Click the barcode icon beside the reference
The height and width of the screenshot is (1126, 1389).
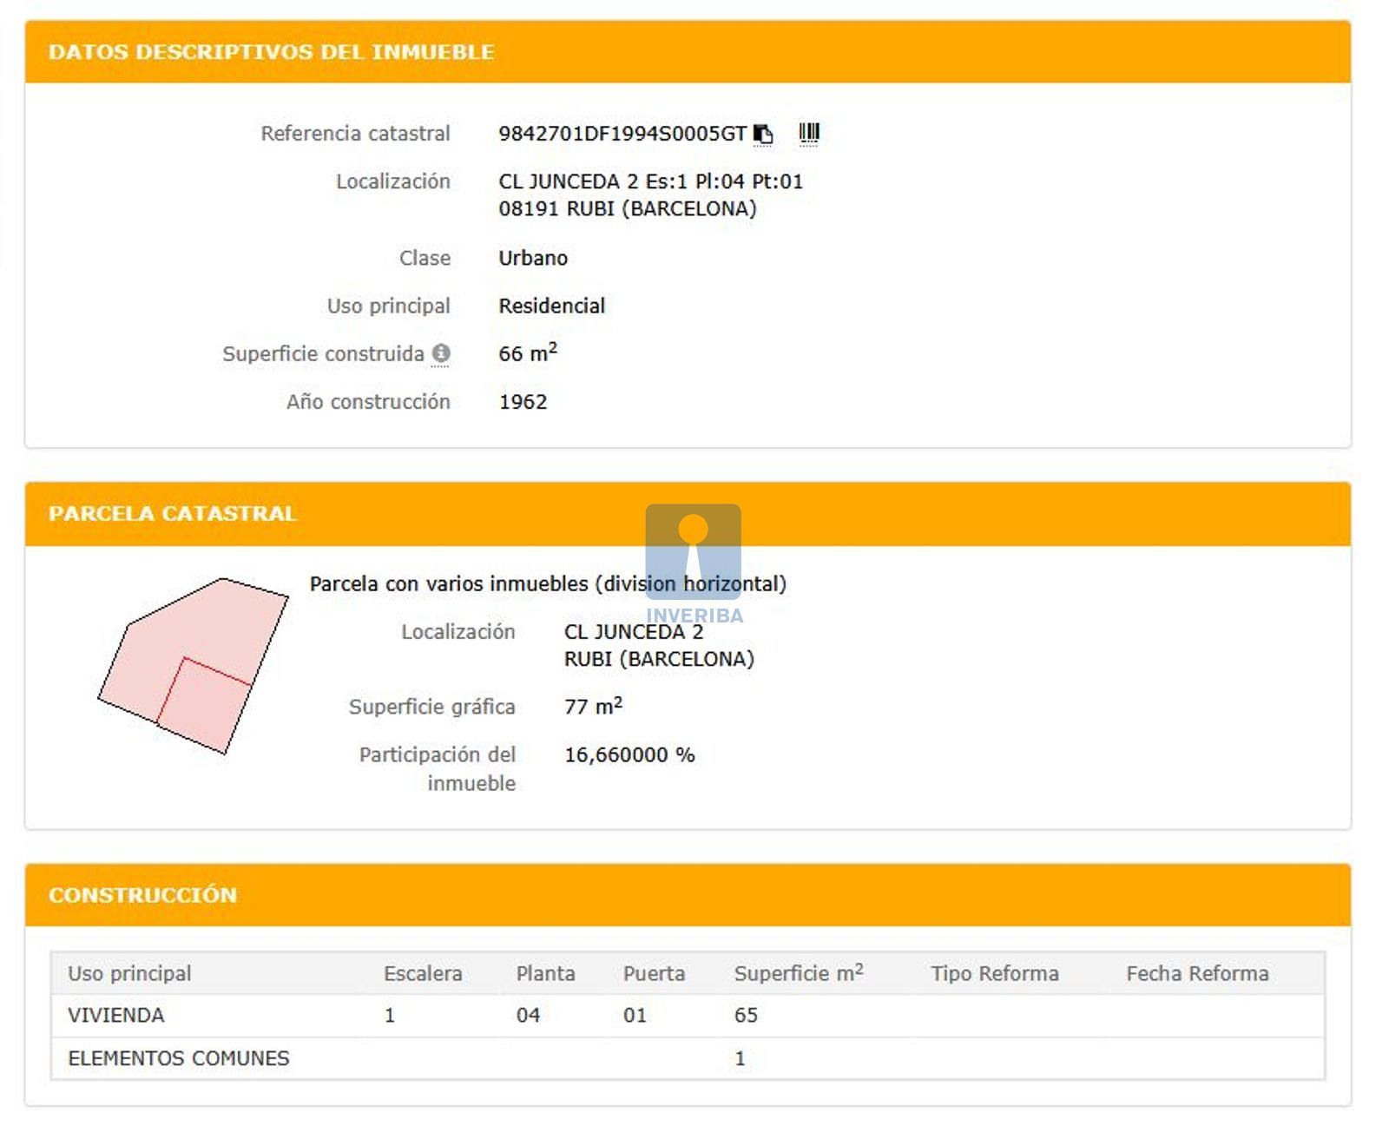[x=808, y=133]
